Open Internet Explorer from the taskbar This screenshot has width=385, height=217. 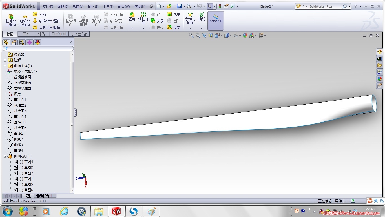tap(64, 211)
